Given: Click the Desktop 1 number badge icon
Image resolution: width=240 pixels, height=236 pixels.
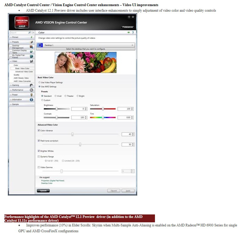Looking at the screenshot, I should [x=40, y=45].
